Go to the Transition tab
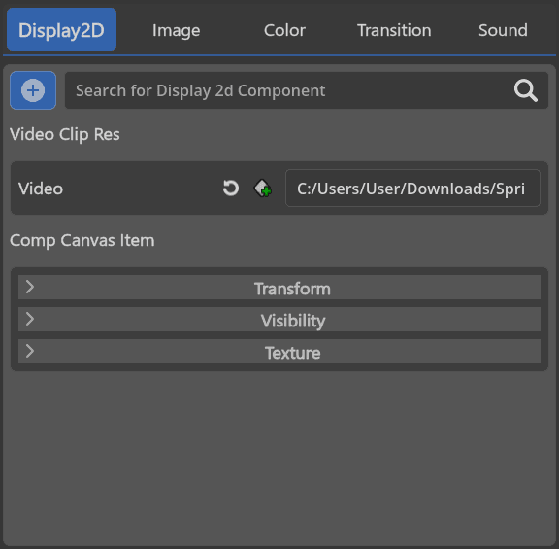The width and height of the screenshot is (559, 549). pyautogui.click(x=394, y=30)
